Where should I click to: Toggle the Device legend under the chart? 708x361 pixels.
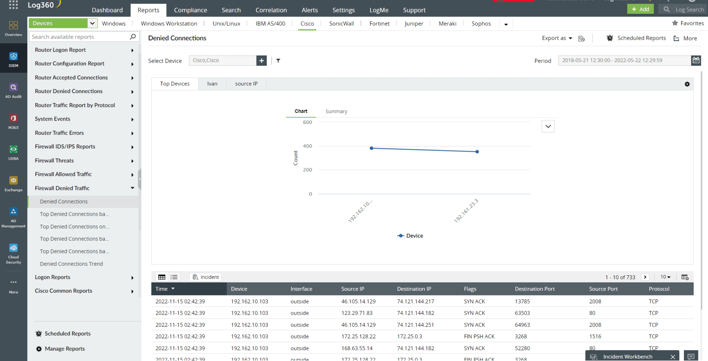pos(410,235)
